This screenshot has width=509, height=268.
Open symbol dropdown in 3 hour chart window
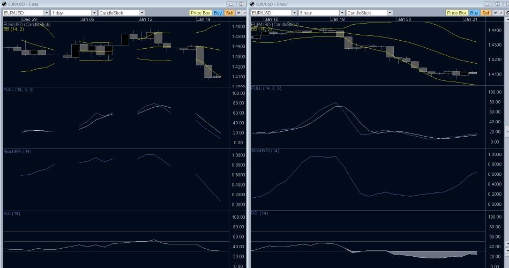click(274, 13)
